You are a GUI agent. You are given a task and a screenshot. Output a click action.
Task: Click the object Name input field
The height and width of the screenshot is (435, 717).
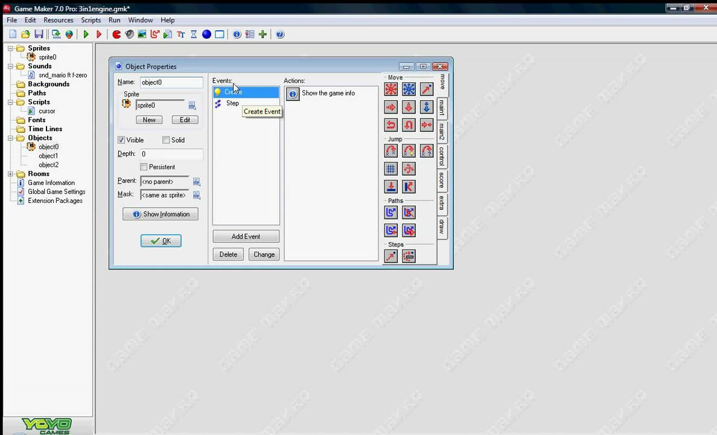point(171,82)
